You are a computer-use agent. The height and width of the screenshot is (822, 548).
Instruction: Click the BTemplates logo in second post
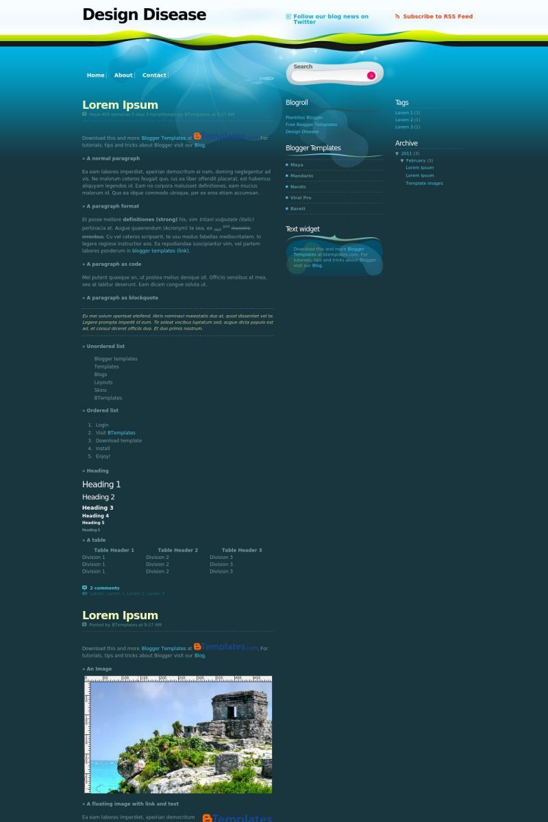[x=226, y=647]
